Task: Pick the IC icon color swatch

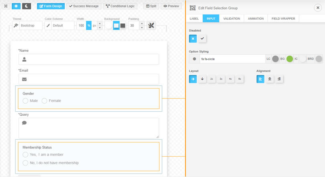Action: click(x=303, y=59)
